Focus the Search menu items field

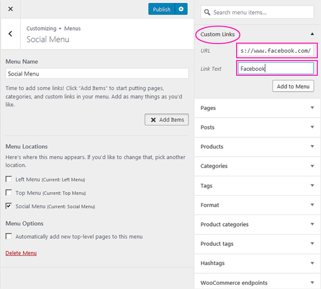[x=257, y=12]
